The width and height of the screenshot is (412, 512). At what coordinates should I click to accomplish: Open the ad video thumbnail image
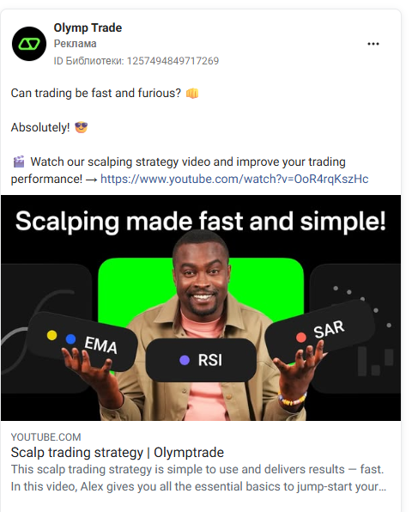click(201, 308)
